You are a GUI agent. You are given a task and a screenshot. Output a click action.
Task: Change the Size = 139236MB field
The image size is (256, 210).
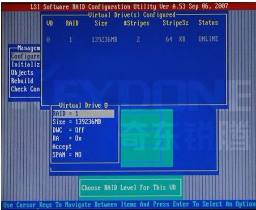click(x=77, y=122)
